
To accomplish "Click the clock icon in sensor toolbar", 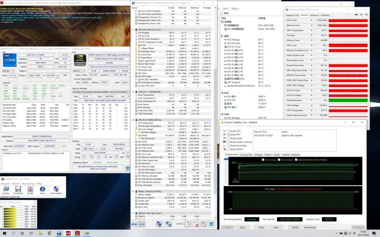I will coord(188,224).
